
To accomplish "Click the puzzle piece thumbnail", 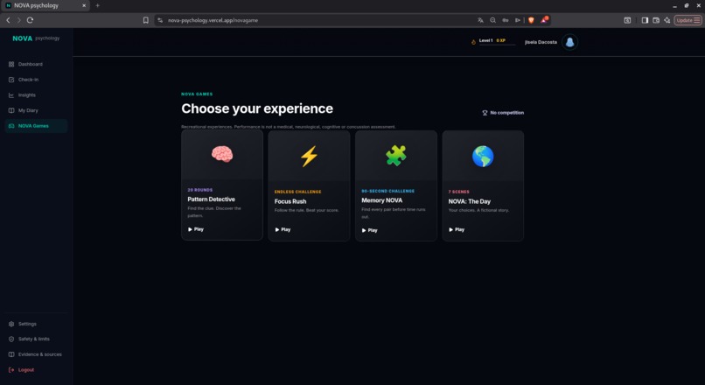I will pyautogui.click(x=396, y=156).
